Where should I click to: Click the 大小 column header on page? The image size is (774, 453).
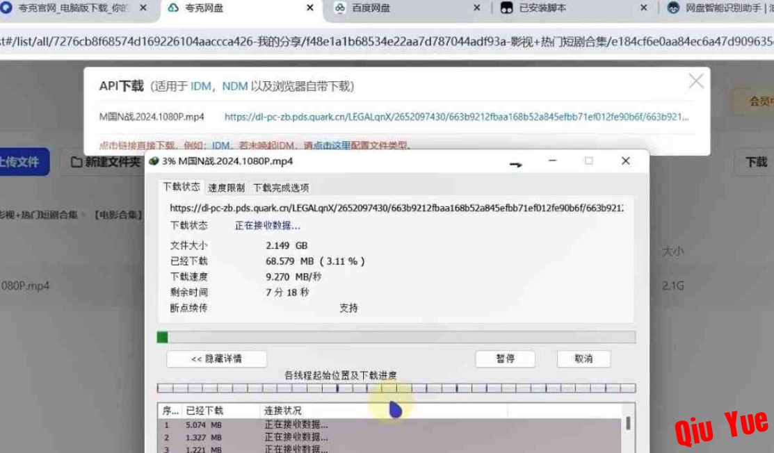pos(672,252)
